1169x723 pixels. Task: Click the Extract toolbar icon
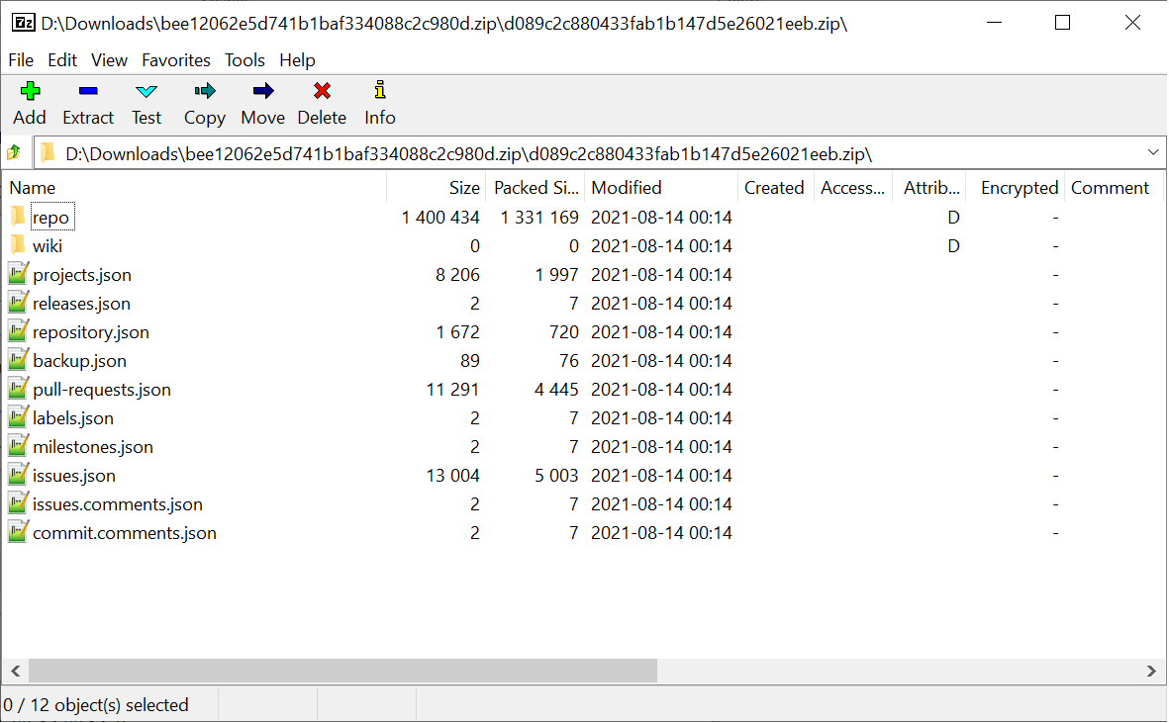point(88,91)
